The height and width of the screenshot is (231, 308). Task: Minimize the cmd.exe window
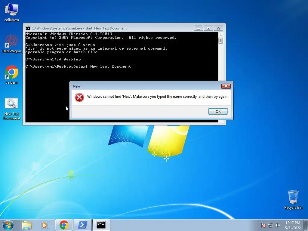[x=199, y=28]
